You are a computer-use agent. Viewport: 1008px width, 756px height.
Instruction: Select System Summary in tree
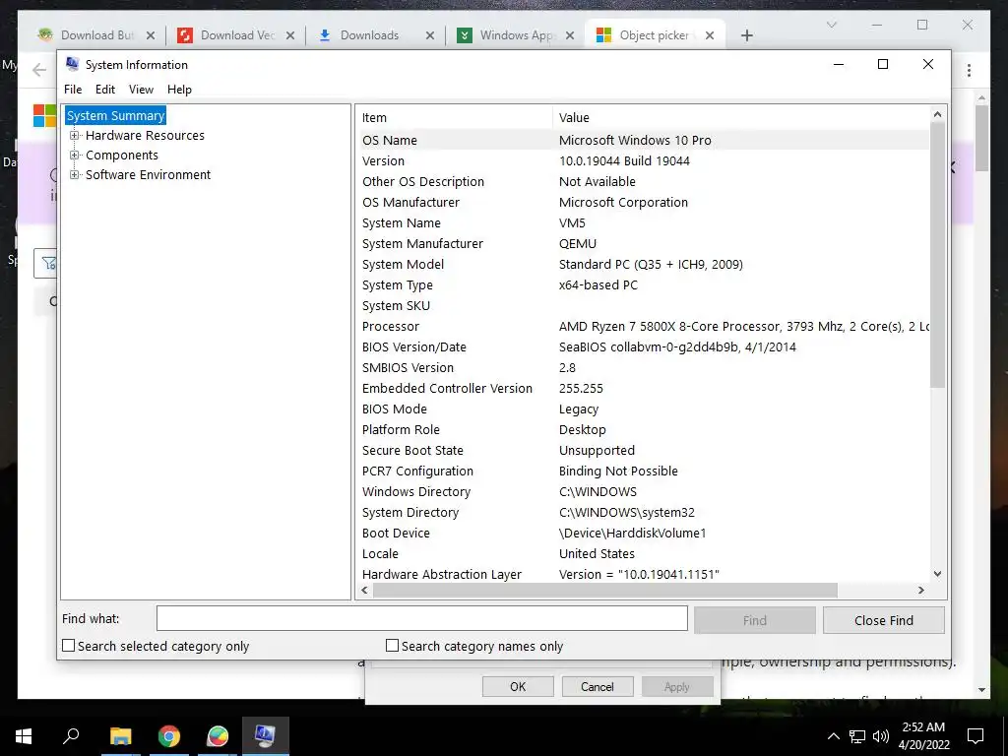[116, 116]
